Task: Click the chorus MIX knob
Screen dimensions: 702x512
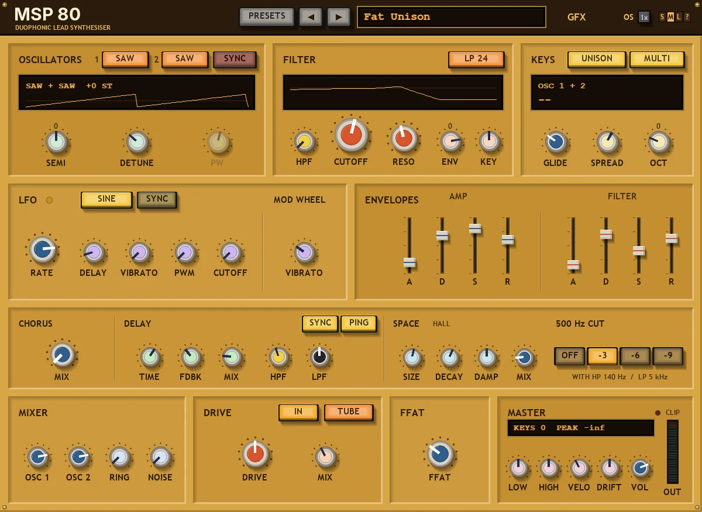Action: click(x=62, y=355)
